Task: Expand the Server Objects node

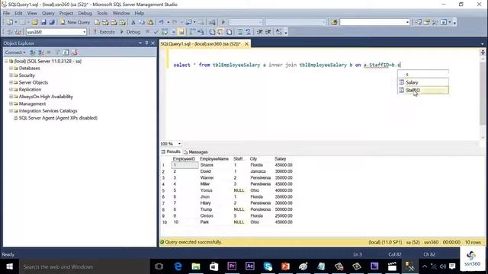Action: tap(11, 82)
